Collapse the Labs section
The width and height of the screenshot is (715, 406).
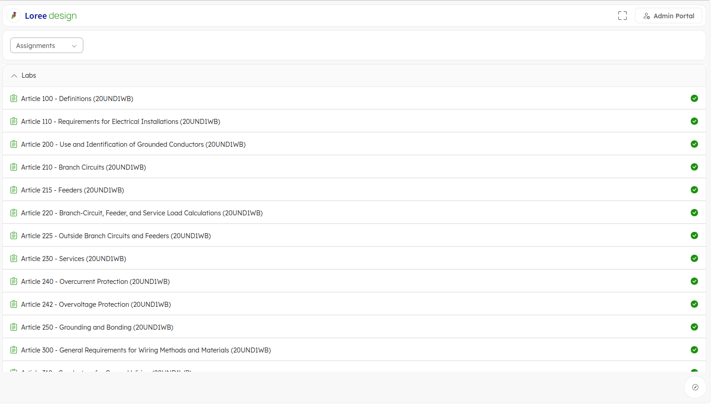[14, 75]
